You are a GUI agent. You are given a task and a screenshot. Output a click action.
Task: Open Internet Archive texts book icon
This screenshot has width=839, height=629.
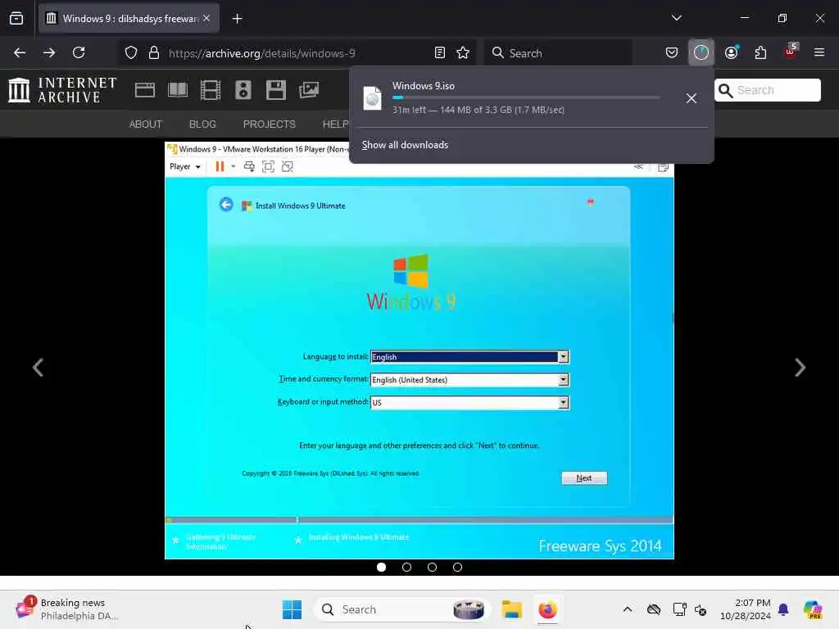[178, 90]
